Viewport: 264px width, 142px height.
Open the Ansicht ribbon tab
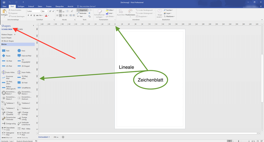pos(70,6)
